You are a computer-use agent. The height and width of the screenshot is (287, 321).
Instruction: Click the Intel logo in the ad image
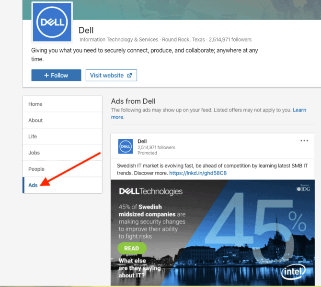tap(293, 272)
